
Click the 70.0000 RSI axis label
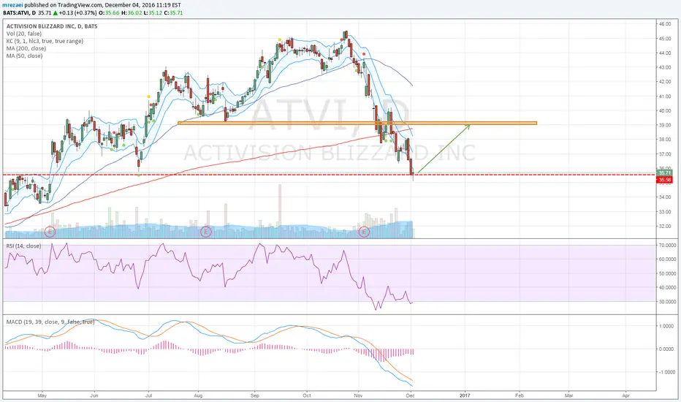(667, 246)
